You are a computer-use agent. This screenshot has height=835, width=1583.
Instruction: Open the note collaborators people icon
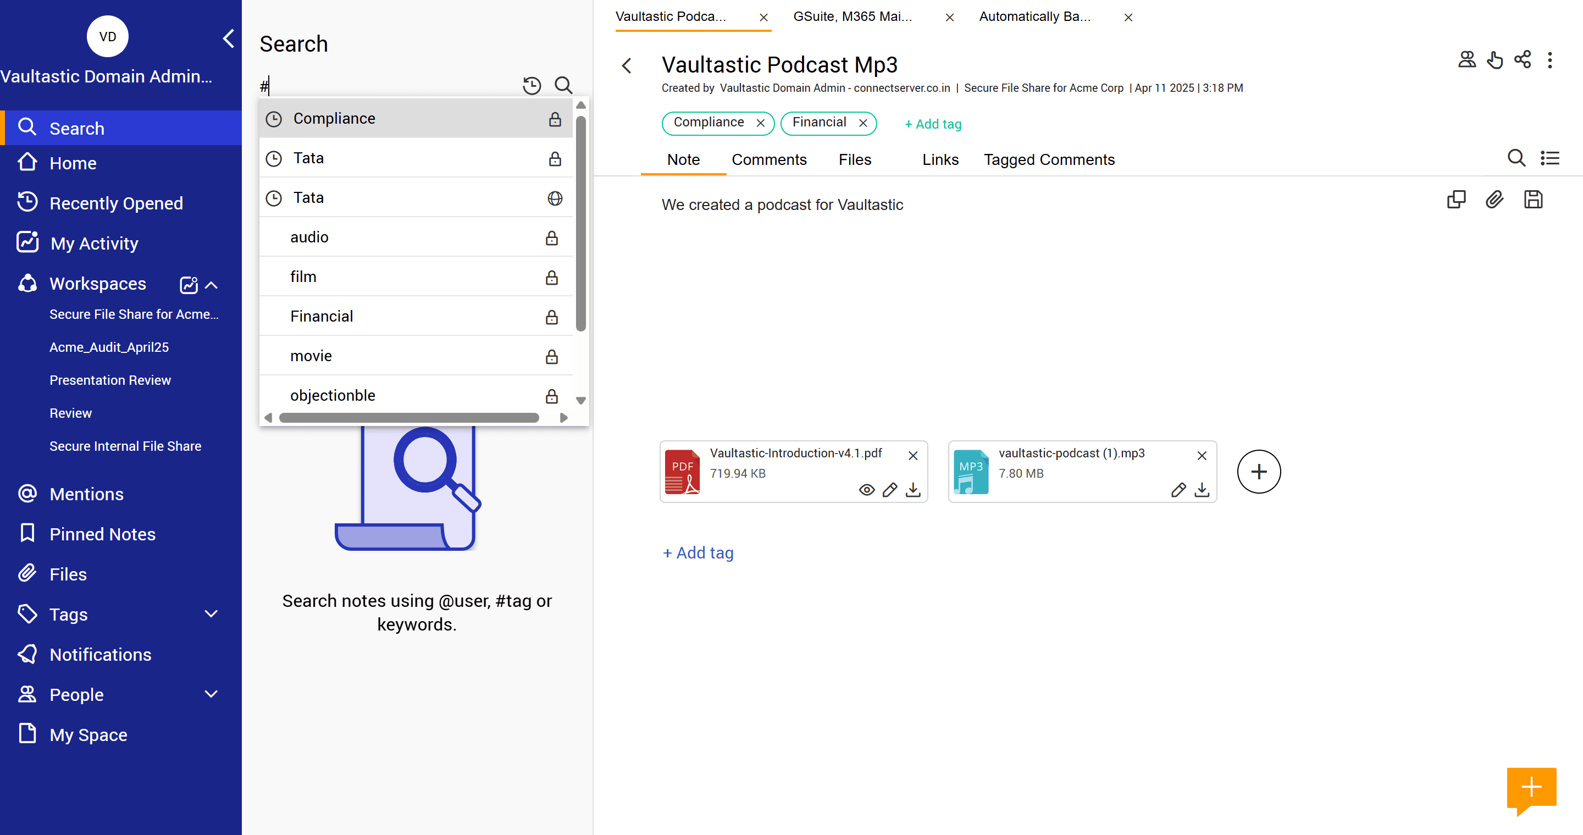pyautogui.click(x=1467, y=60)
